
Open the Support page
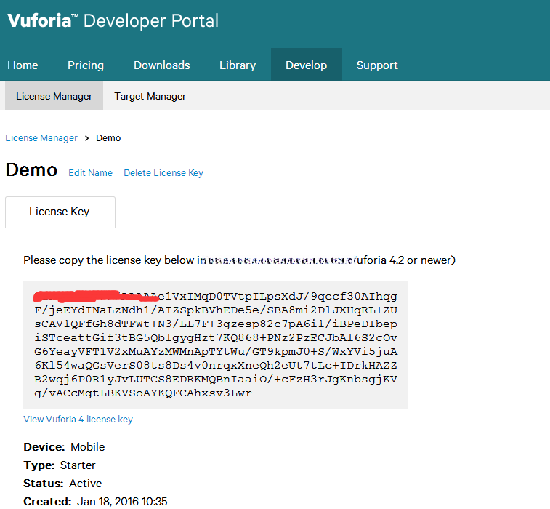tap(376, 65)
